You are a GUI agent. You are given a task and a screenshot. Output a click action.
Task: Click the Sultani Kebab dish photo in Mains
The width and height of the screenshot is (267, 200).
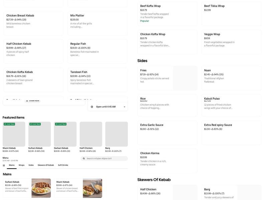[x=41, y=188]
